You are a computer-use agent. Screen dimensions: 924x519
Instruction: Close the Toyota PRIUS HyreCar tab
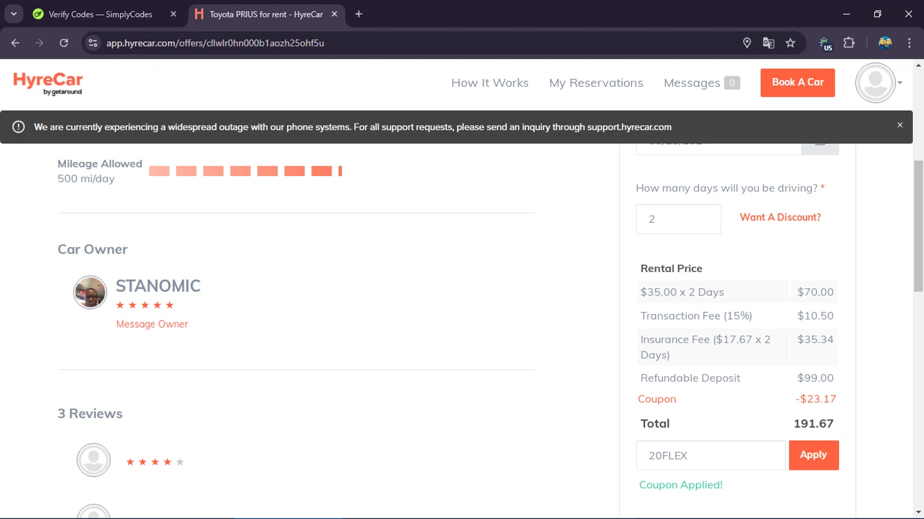(334, 14)
